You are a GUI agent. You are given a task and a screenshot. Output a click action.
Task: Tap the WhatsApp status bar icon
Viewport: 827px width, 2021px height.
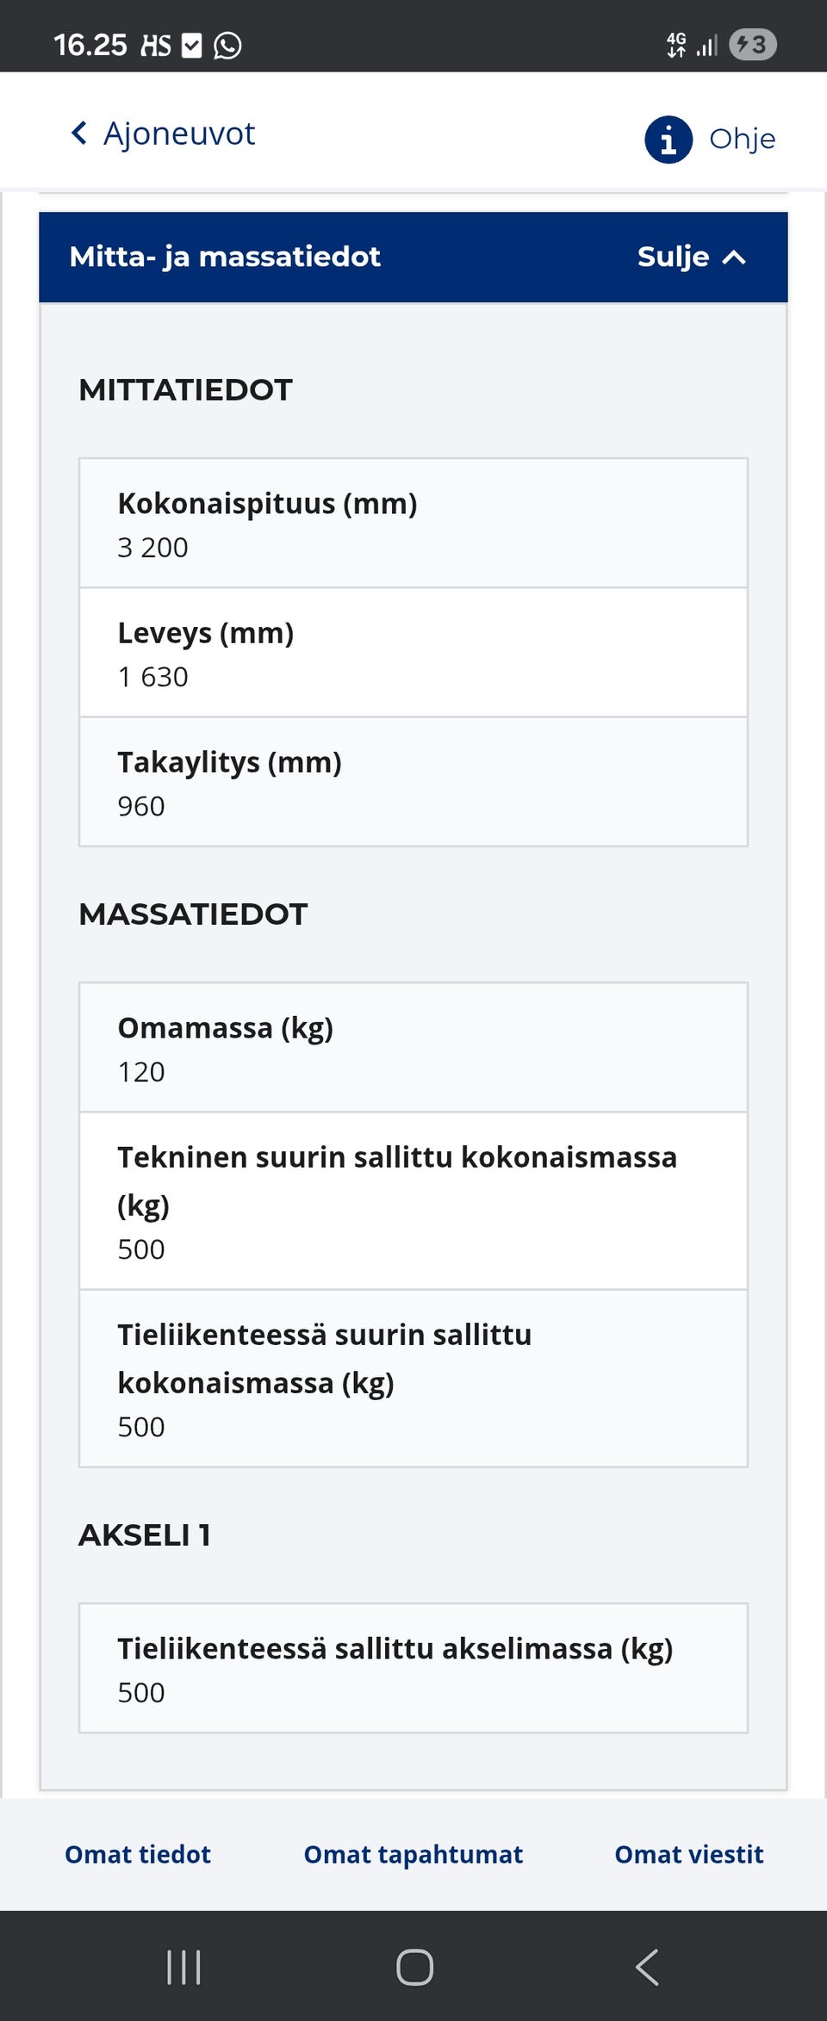click(227, 46)
